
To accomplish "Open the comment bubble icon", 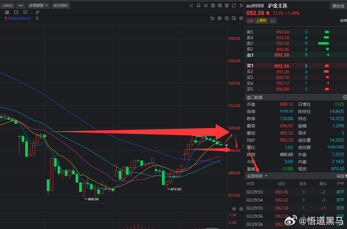I will (x=25, y=12).
